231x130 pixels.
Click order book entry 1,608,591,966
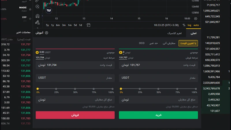[x=211, y=71]
